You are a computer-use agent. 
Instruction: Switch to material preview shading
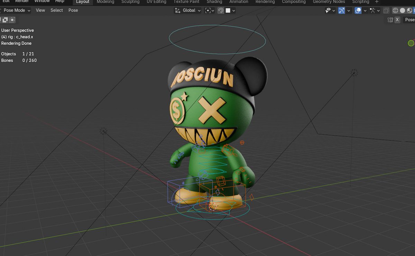coord(409,10)
